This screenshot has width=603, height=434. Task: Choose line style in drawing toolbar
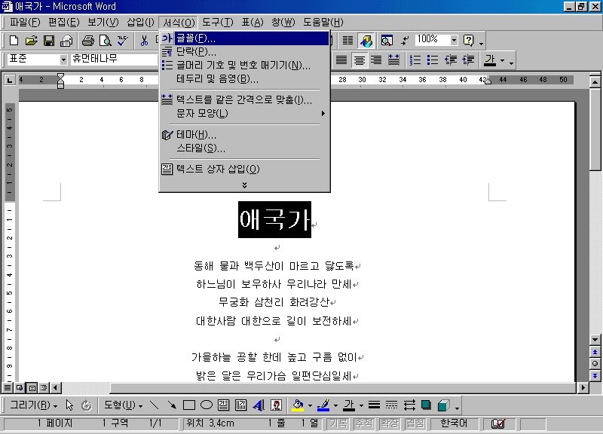coord(374,405)
